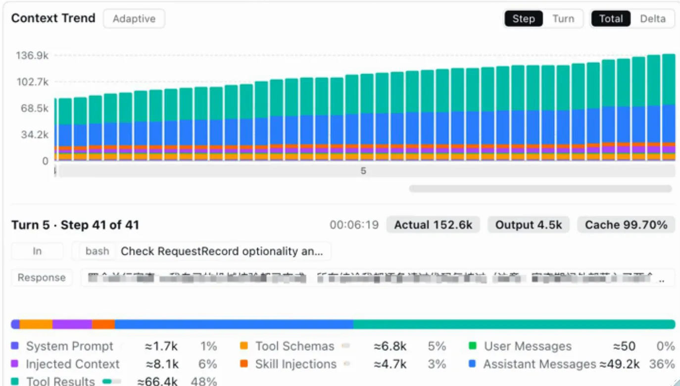This screenshot has width=680, height=386.
Task: Click the Adaptive scale button
Action: pos(134,19)
